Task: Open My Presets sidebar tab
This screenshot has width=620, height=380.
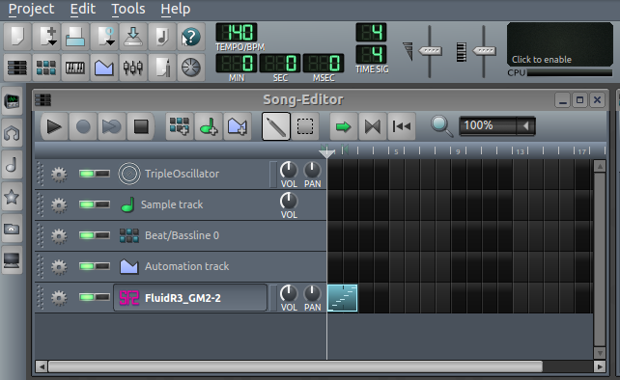Action: [x=12, y=197]
